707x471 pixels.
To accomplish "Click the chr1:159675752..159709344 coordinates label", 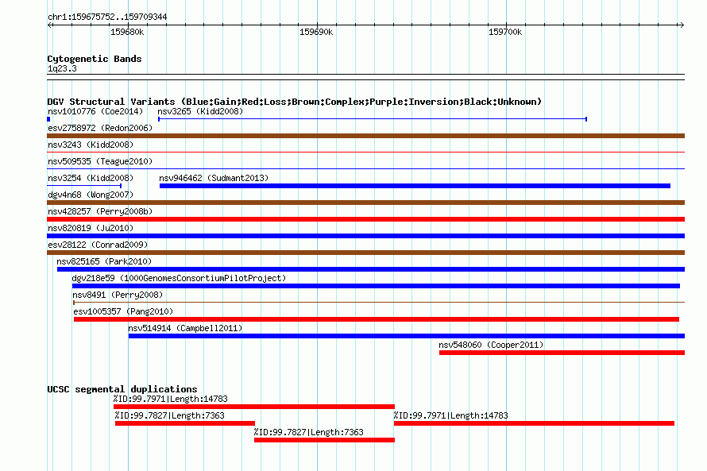I will (x=107, y=17).
